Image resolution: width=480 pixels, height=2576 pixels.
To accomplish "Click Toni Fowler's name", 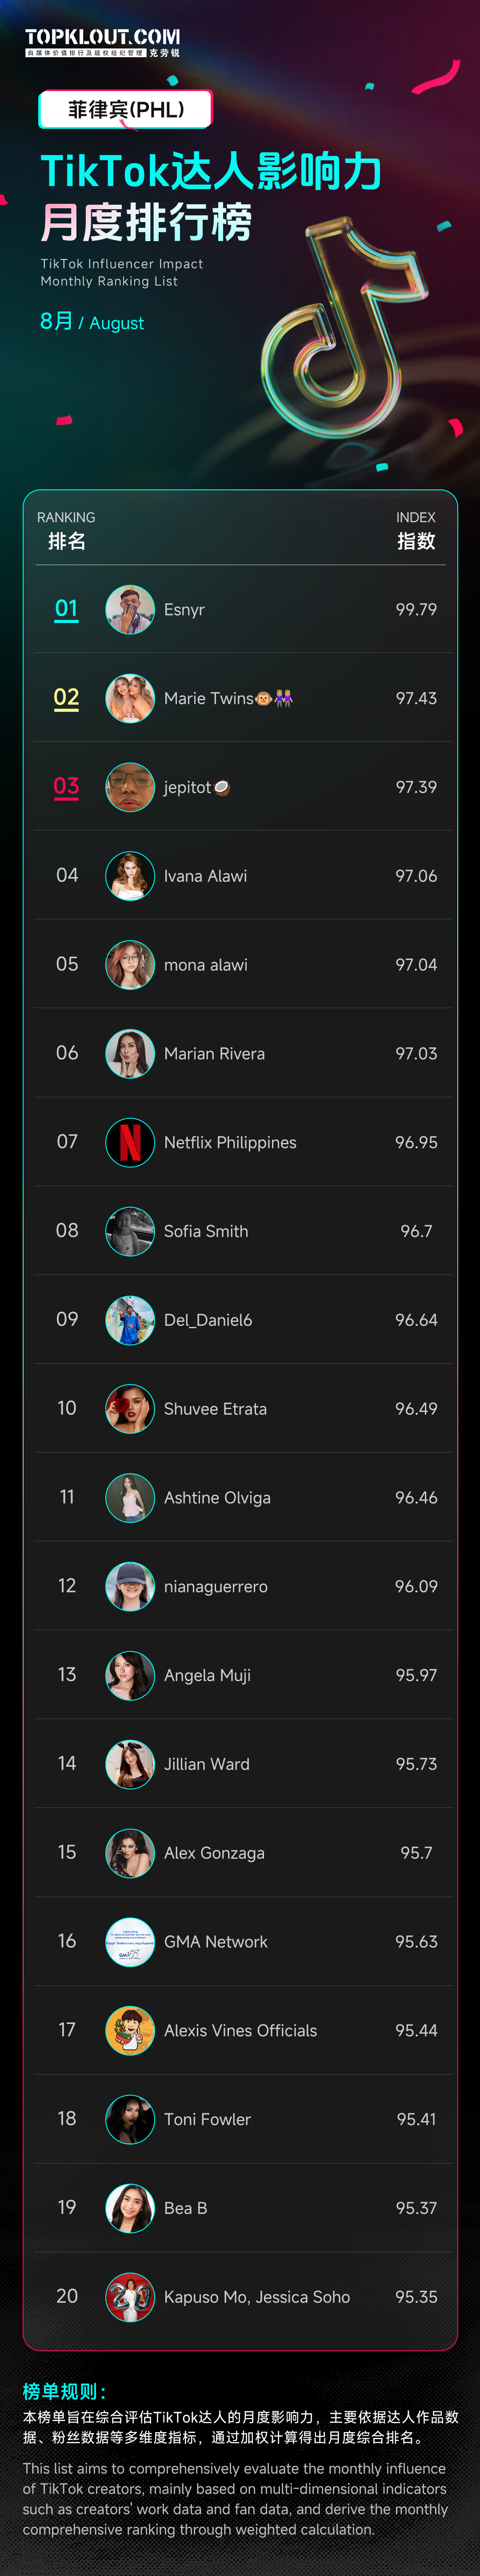I will pos(207,2119).
